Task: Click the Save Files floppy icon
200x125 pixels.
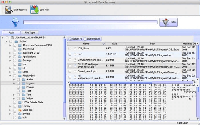Action: click(x=34, y=9)
